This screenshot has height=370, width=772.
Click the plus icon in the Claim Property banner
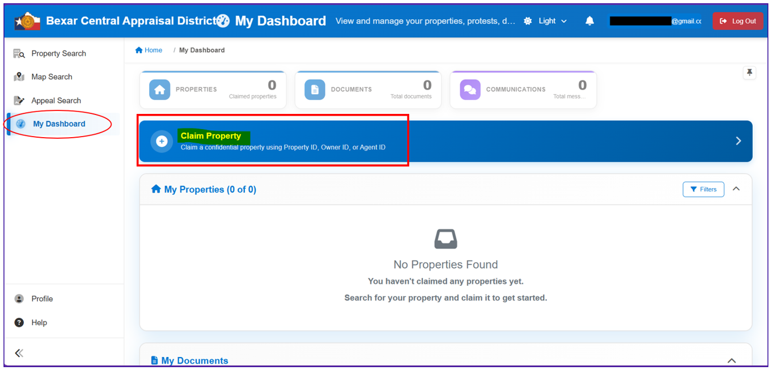point(162,141)
